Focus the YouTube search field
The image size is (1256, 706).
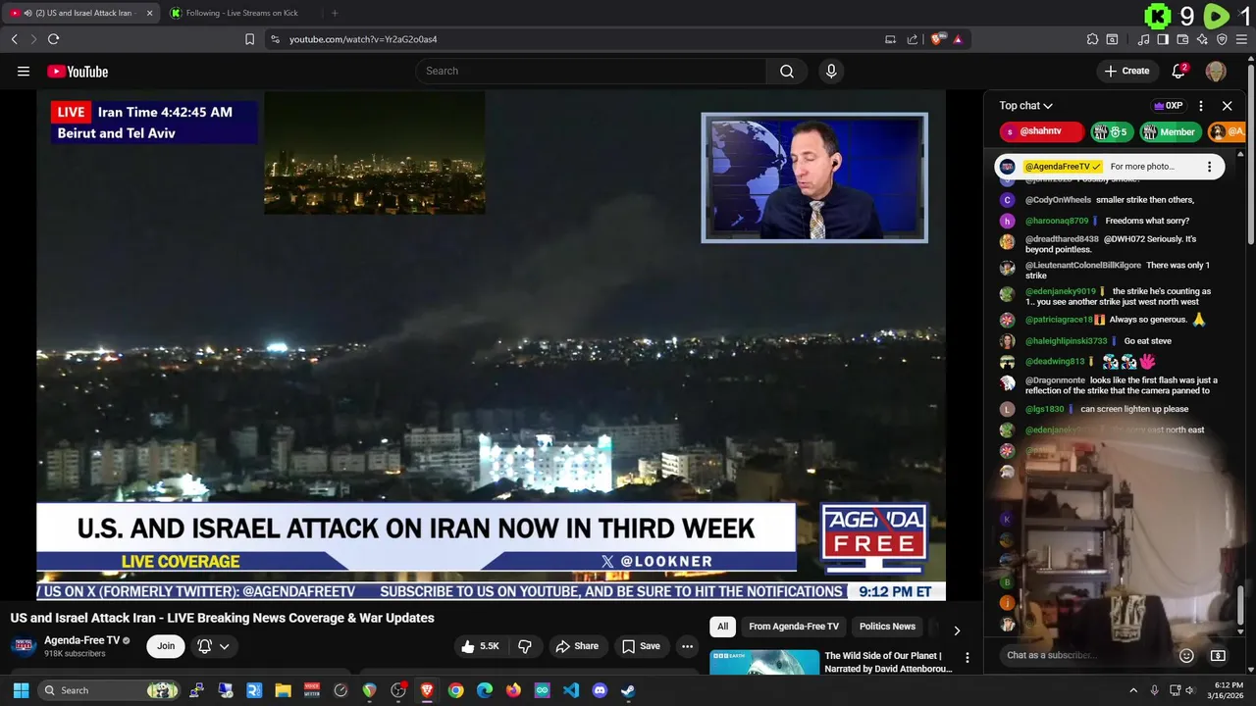tap(591, 71)
